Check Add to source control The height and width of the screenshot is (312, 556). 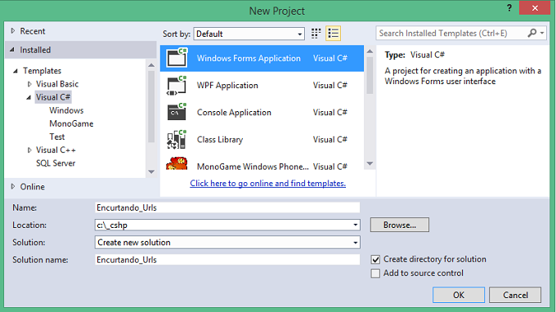375,273
